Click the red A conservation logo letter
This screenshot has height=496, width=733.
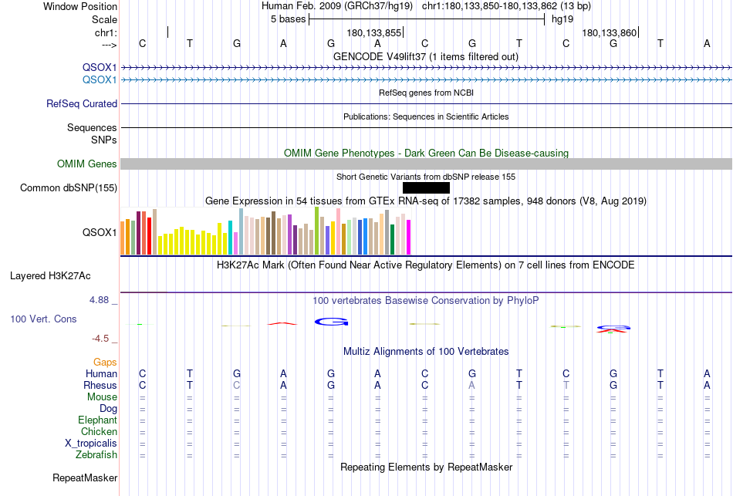point(282,323)
